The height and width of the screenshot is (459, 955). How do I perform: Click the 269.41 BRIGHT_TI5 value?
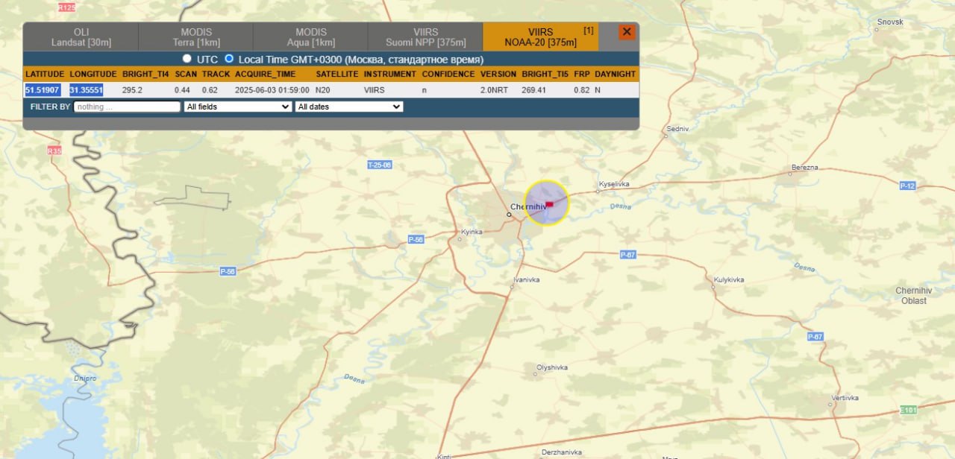[534, 90]
